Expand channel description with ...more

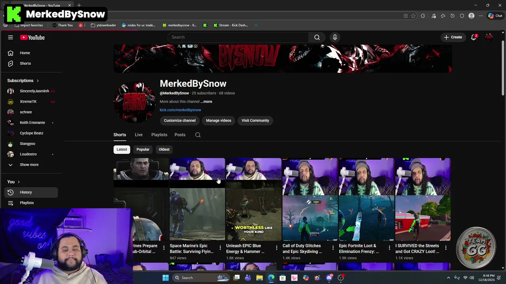(x=206, y=102)
